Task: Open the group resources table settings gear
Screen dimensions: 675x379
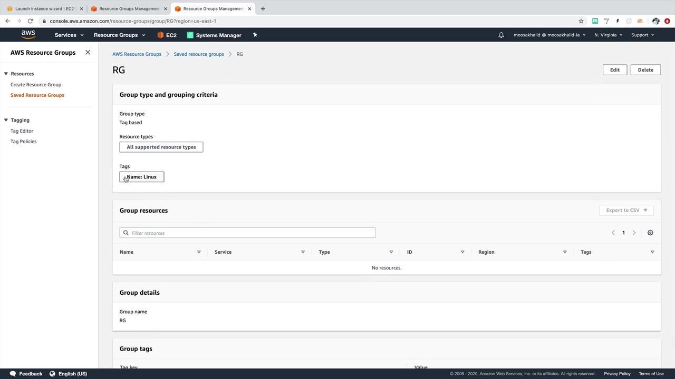Action: [650, 233]
